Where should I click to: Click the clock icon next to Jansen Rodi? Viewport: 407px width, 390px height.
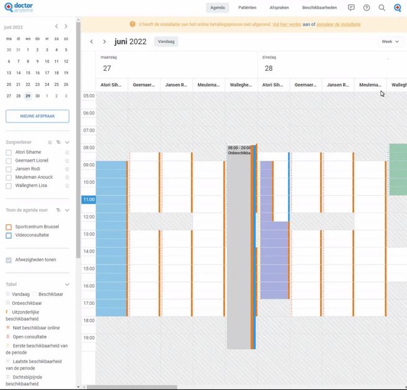67,169
